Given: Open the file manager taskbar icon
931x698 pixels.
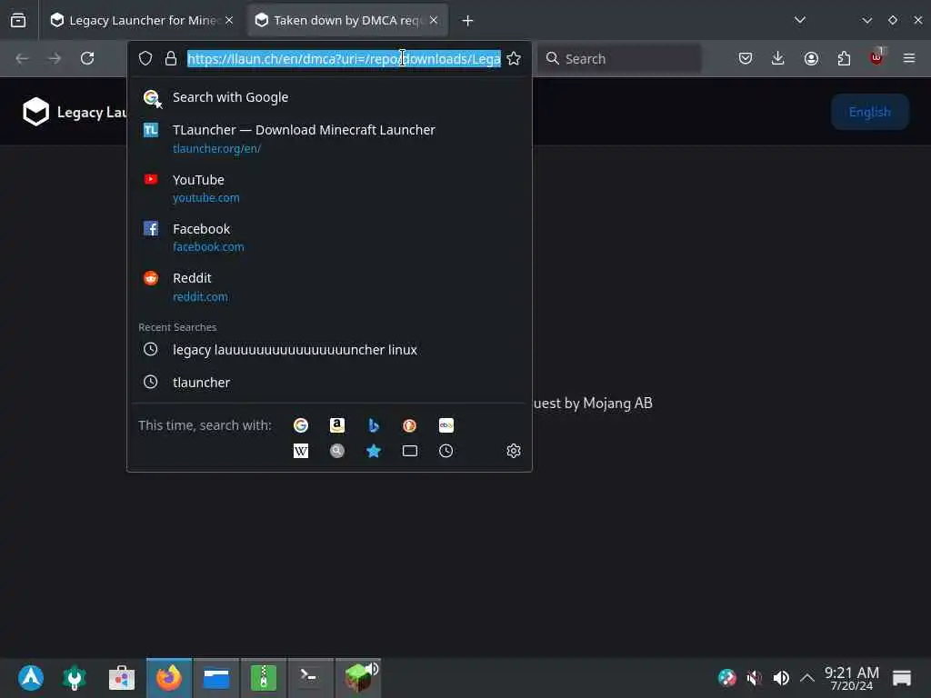Looking at the screenshot, I should click(x=216, y=678).
